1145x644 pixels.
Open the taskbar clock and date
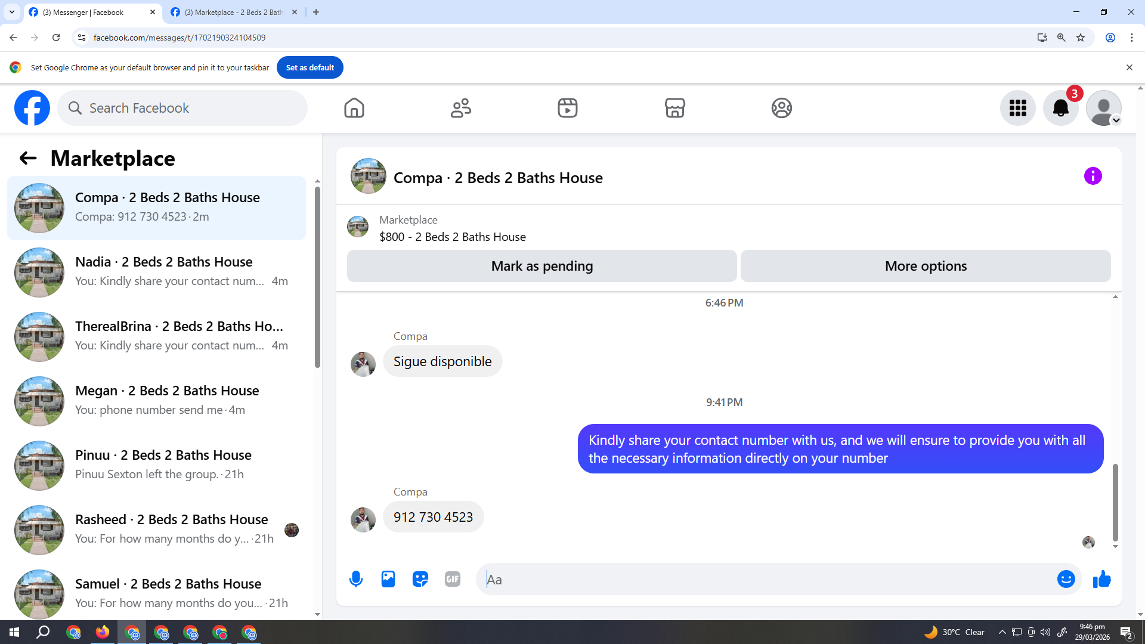point(1092,632)
